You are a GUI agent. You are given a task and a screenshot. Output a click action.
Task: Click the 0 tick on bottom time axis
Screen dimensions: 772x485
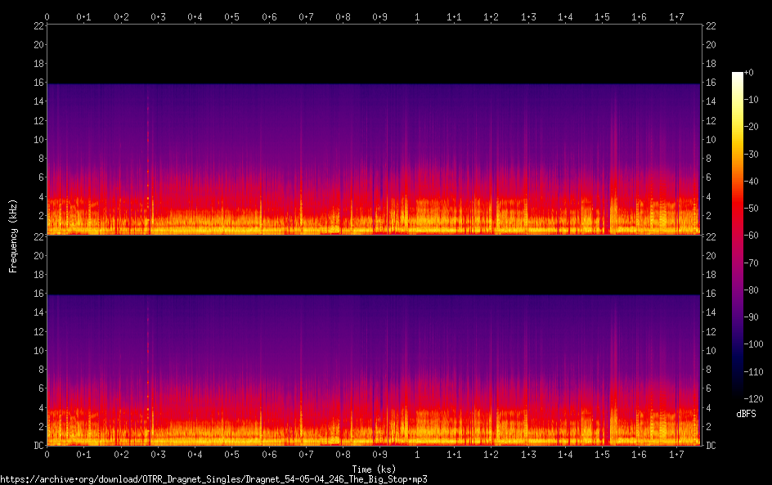pyautogui.click(x=47, y=454)
